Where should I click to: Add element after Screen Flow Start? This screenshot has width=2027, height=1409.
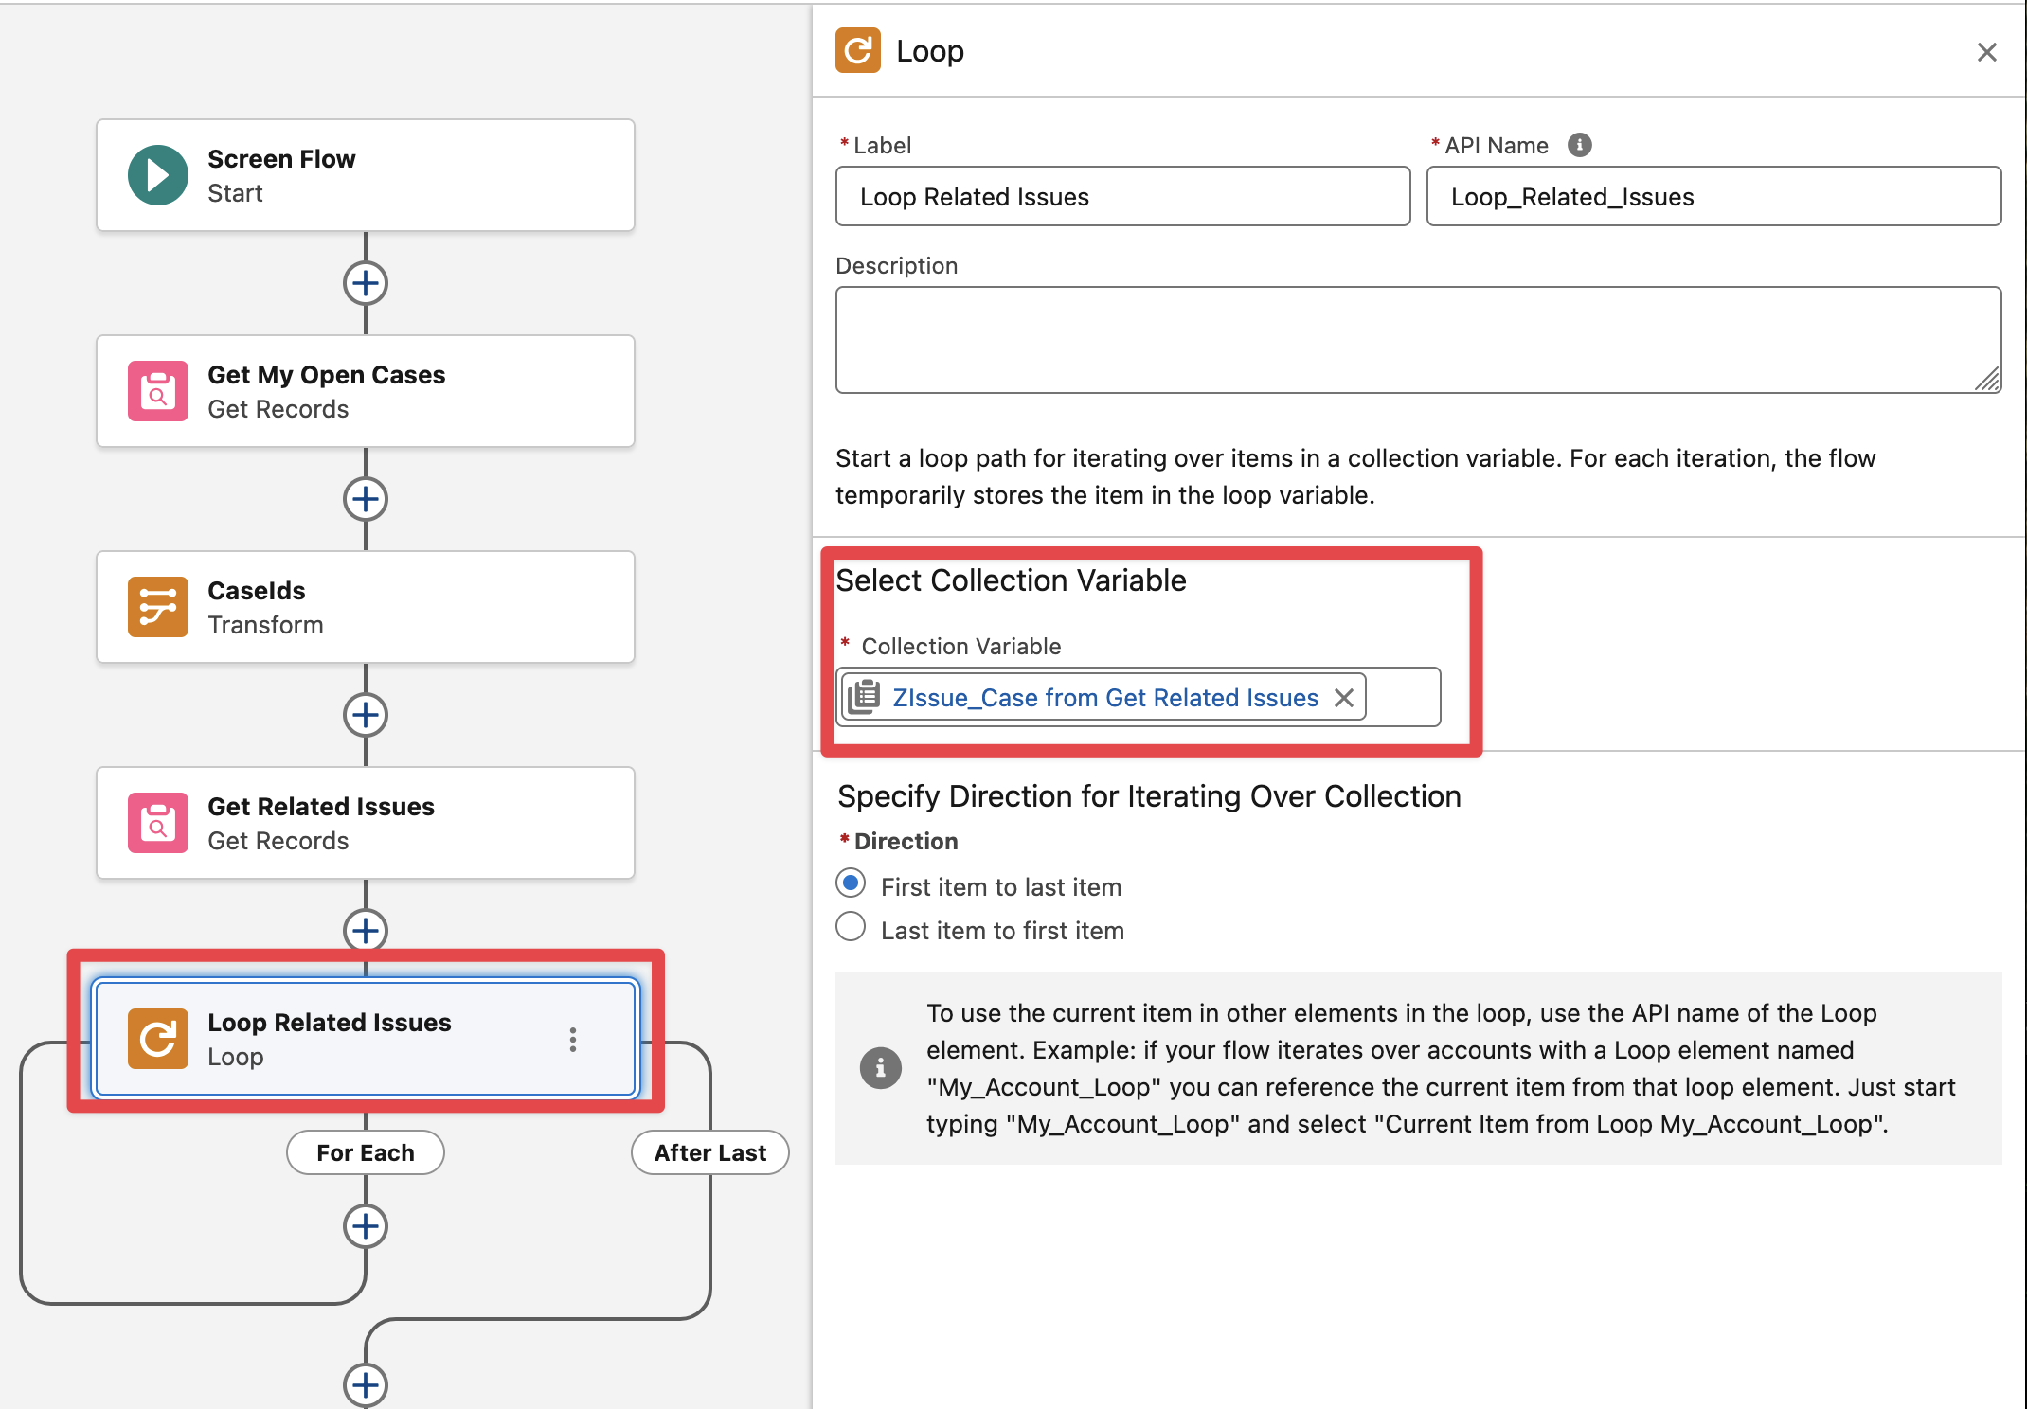point(366,283)
